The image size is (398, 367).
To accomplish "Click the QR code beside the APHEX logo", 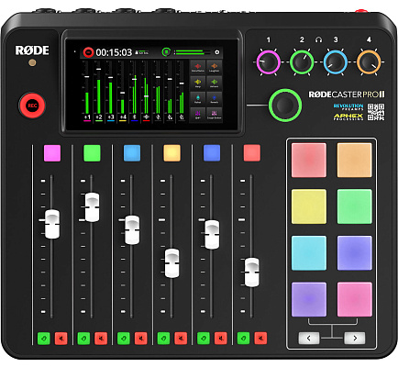I will tap(376, 112).
